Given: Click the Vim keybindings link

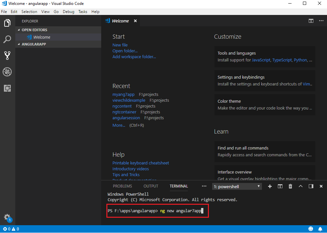Looking at the screenshot, I should point(307,84).
